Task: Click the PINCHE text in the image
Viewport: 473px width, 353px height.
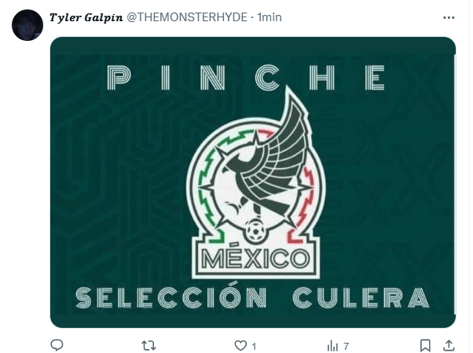Action: (246, 78)
